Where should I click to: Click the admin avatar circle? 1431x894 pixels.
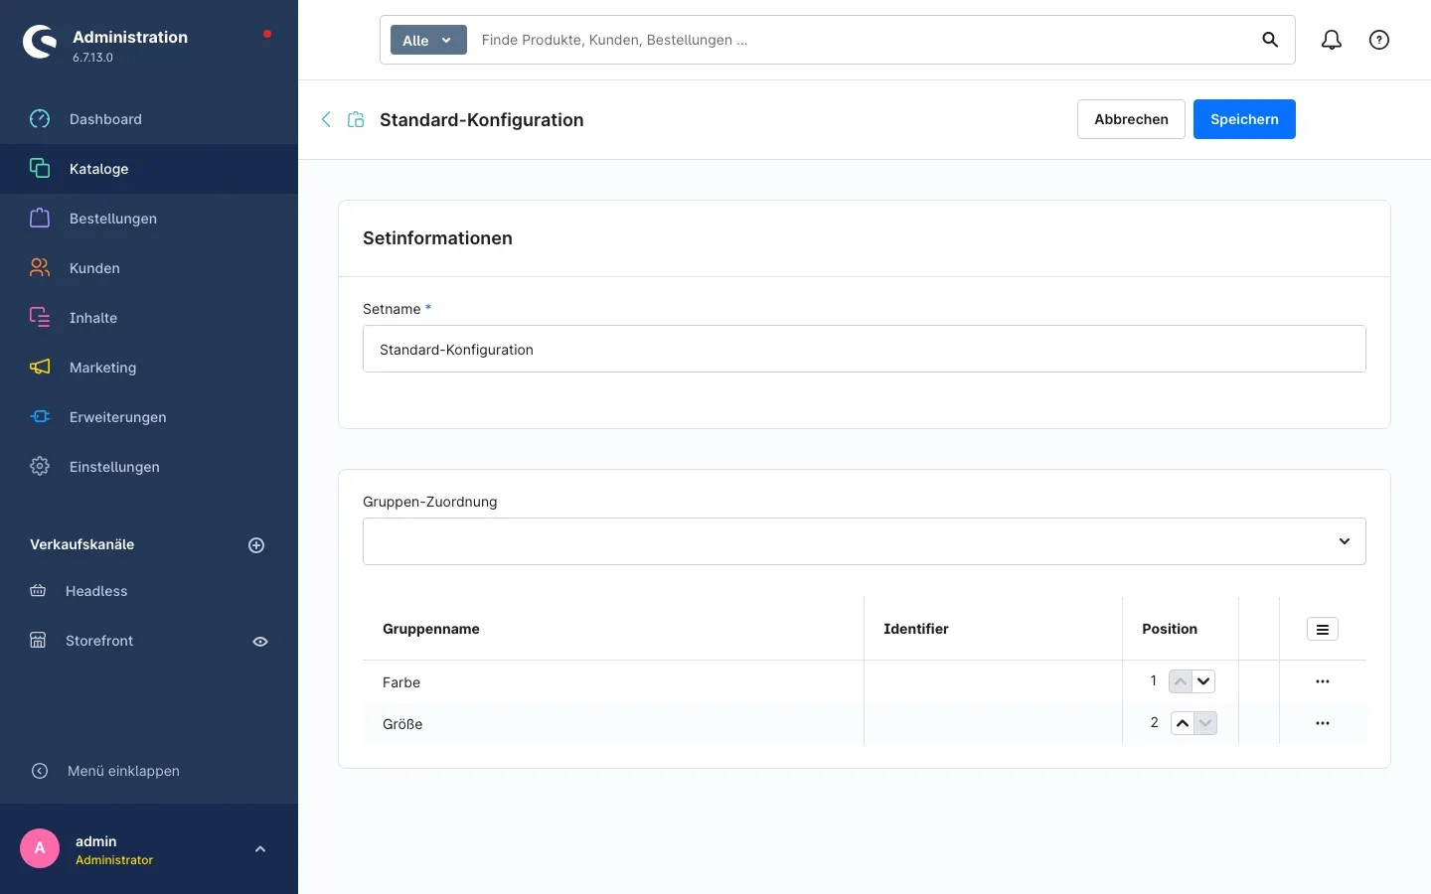[x=40, y=848]
